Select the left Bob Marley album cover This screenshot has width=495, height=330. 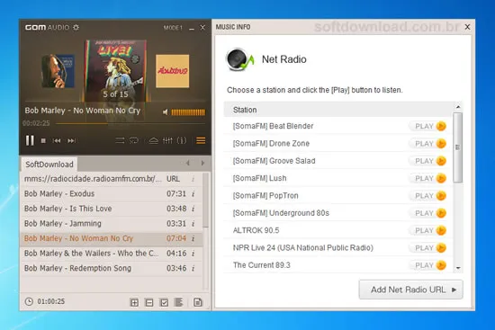click(x=58, y=71)
